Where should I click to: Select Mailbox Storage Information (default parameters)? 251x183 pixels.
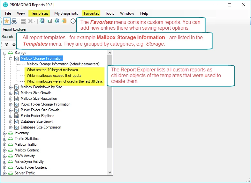(x=63, y=64)
